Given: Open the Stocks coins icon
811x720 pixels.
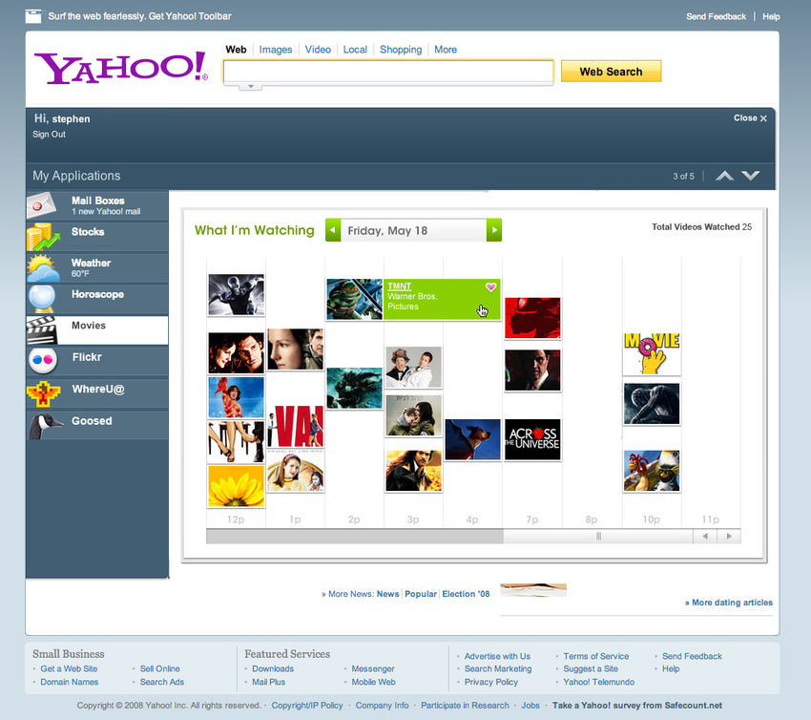Looking at the screenshot, I should coord(43,237).
